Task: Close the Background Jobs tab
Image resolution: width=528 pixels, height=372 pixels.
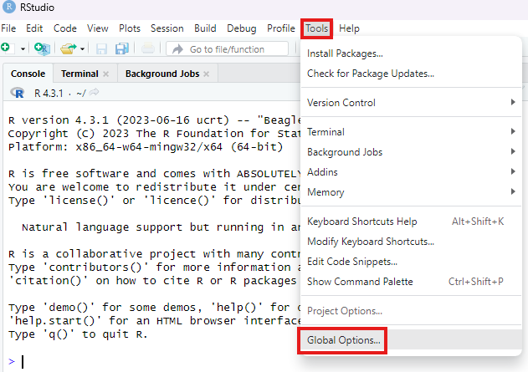Action: pyautogui.click(x=207, y=74)
